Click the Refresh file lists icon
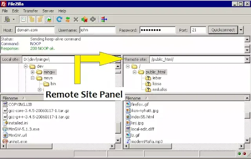The image size is (251, 159). click(x=59, y=19)
